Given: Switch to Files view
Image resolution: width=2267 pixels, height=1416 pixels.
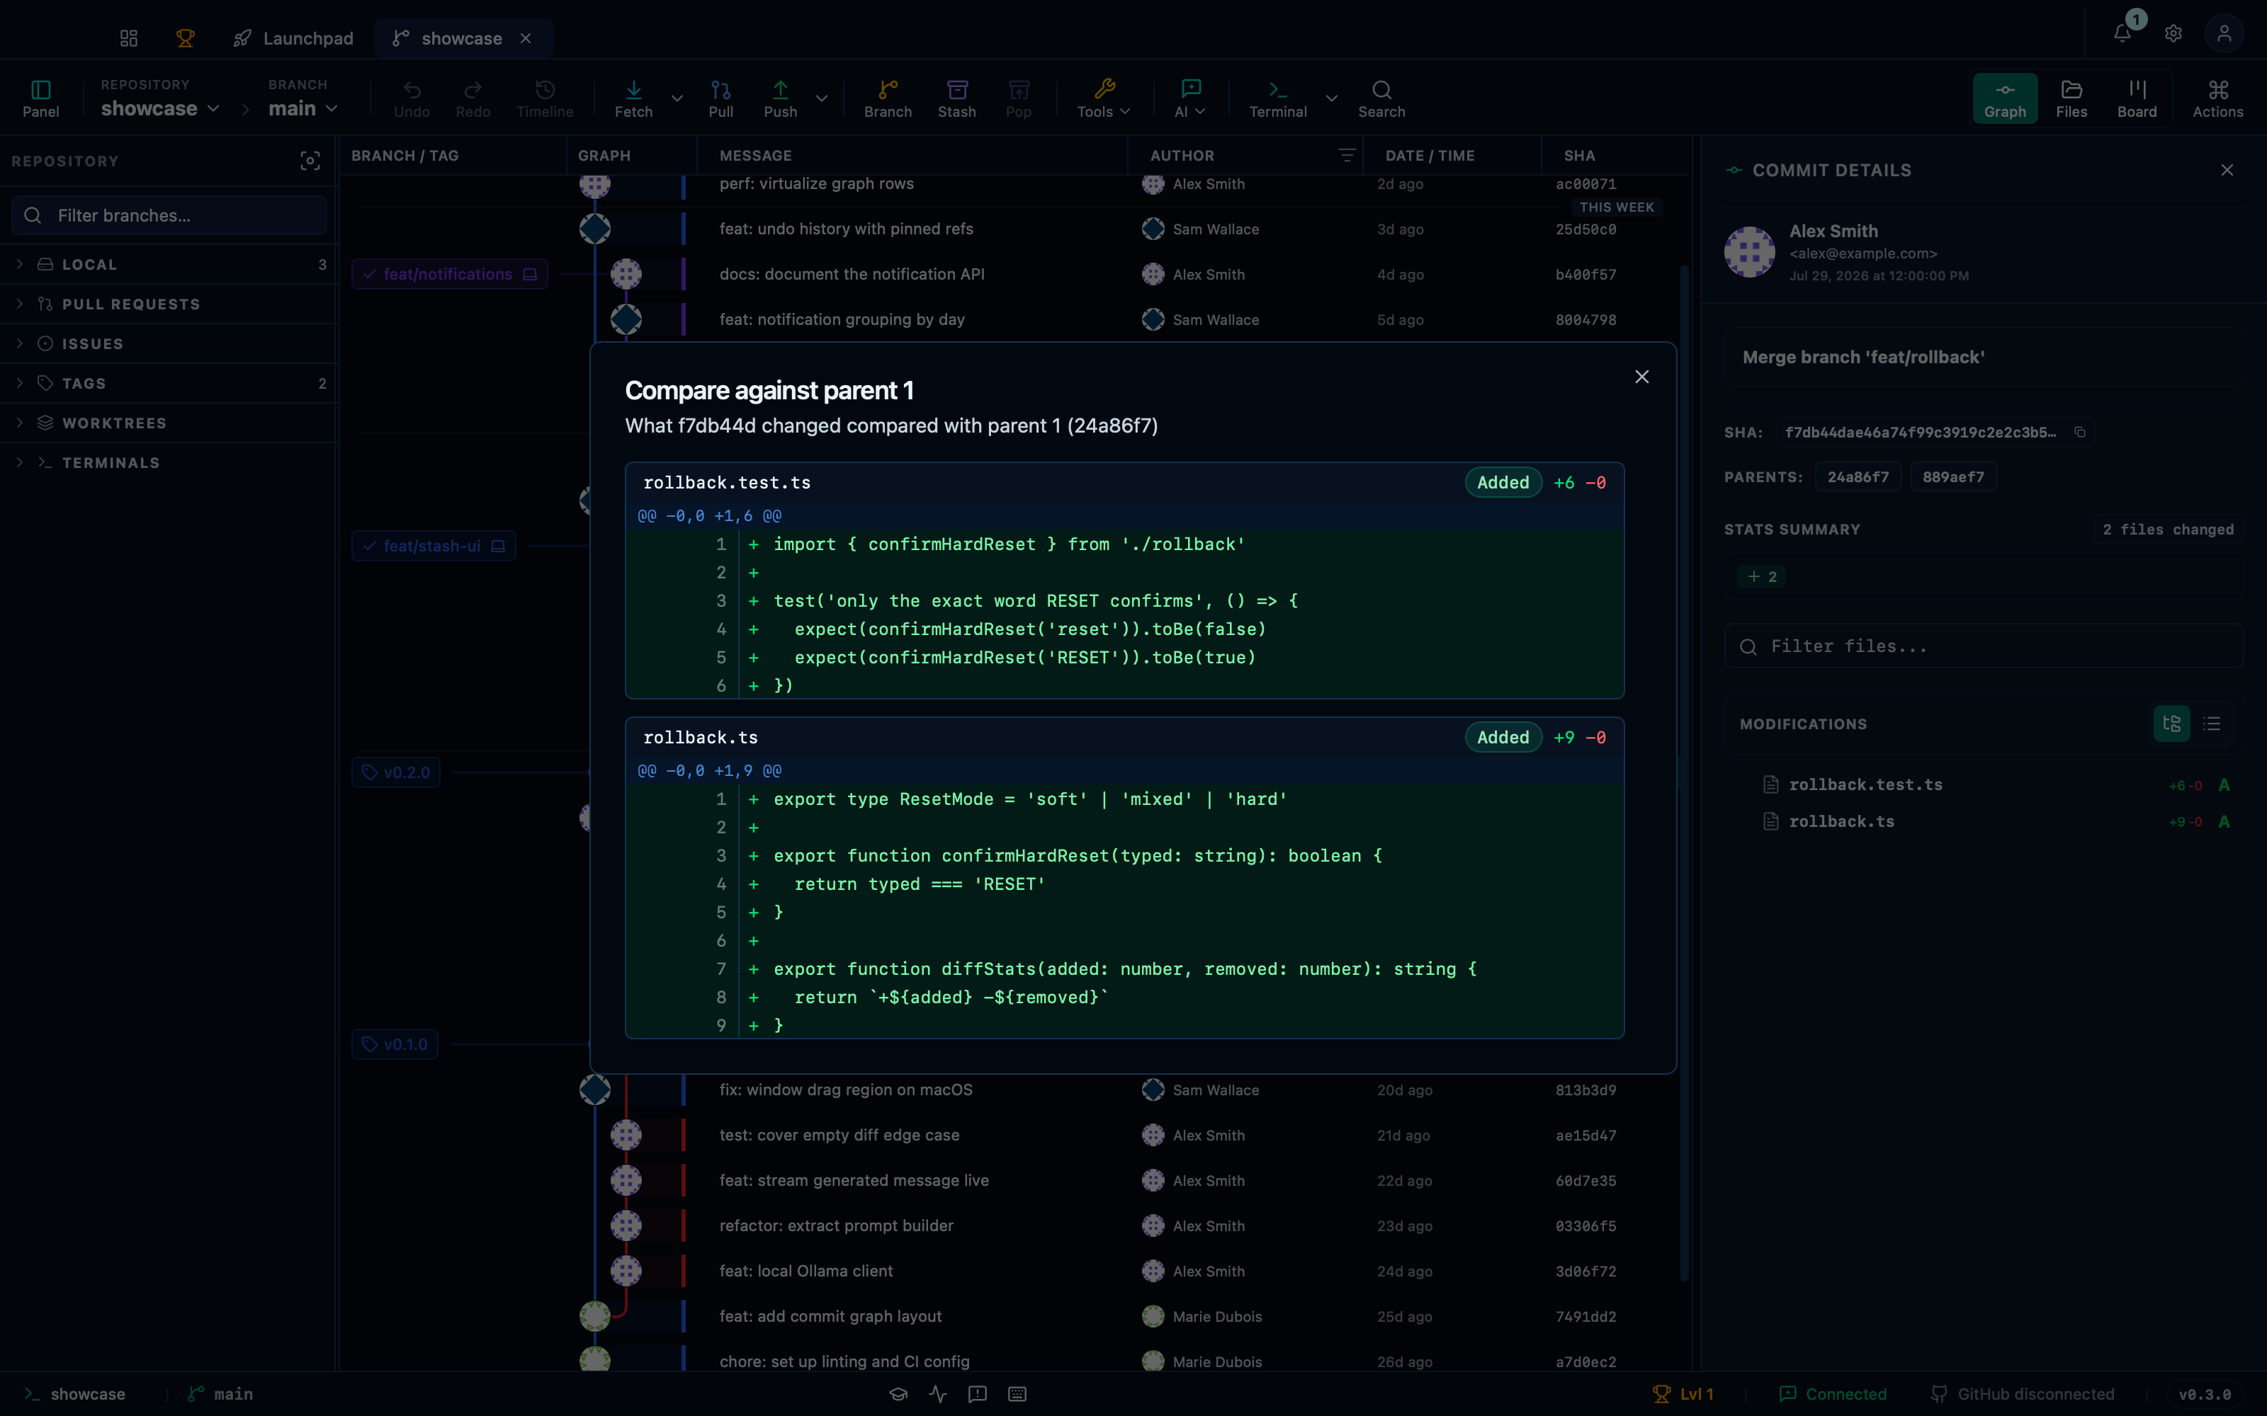Looking at the screenshot, I should [2071, 98].
